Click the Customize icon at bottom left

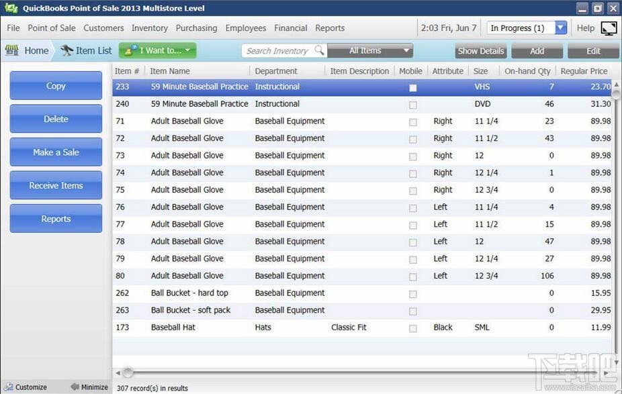[8, 387]
